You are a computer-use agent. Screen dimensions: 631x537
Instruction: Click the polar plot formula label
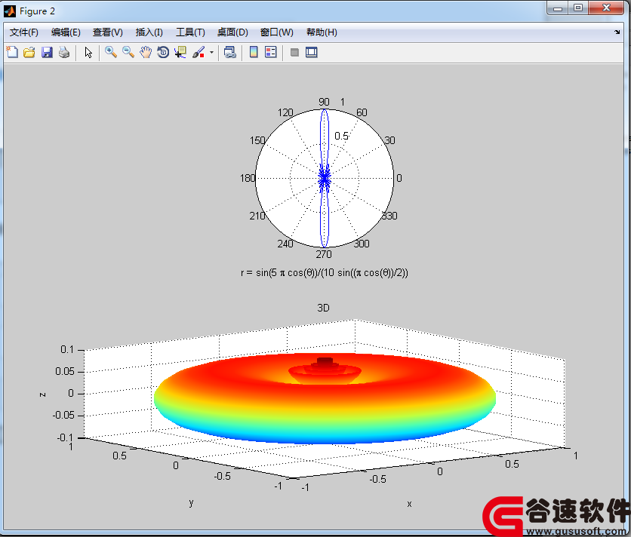pos(325,273)
